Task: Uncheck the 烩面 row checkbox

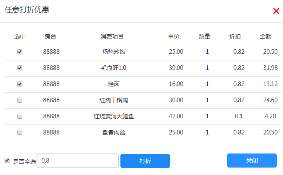Action: (x=20, y=84)
